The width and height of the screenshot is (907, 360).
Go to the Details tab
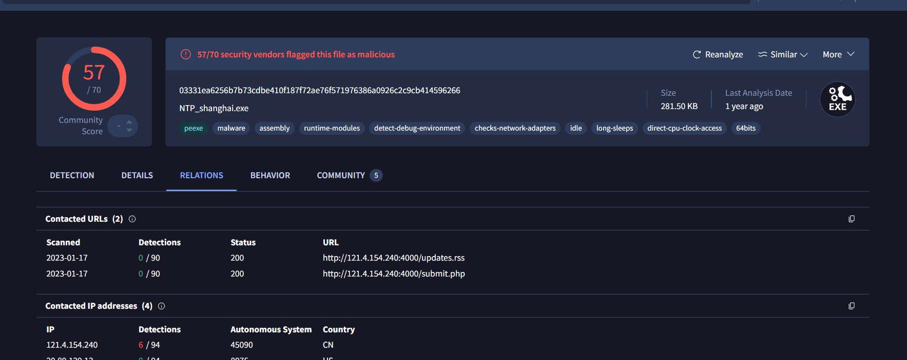pos(137,175)
